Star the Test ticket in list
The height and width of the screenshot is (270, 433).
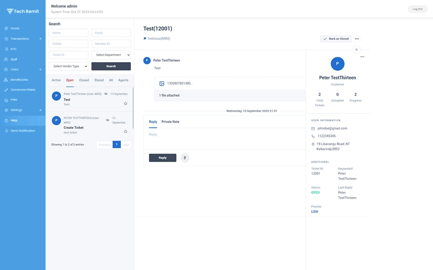[126, 104]
